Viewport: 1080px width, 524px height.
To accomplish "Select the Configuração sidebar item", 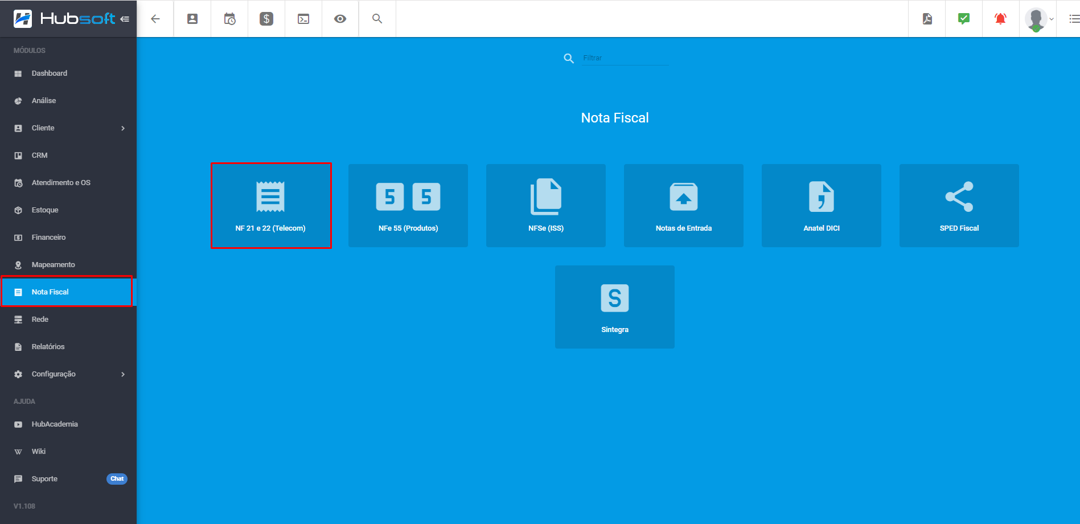I will coord(68,374).
